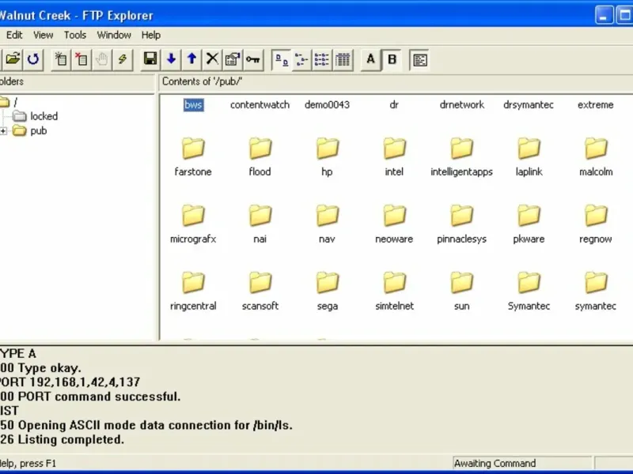Select the nav folder icon
This screenshot has height=474, width=633.
[x=327, y=215]
